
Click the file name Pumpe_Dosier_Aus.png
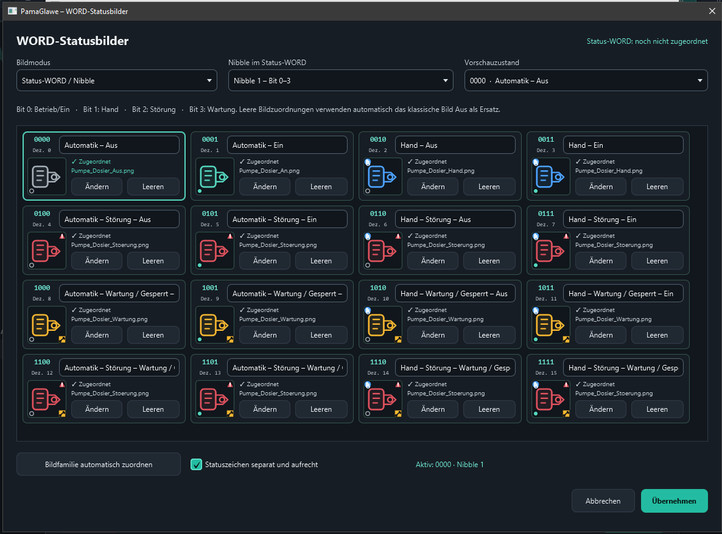(x=103, y=171)
